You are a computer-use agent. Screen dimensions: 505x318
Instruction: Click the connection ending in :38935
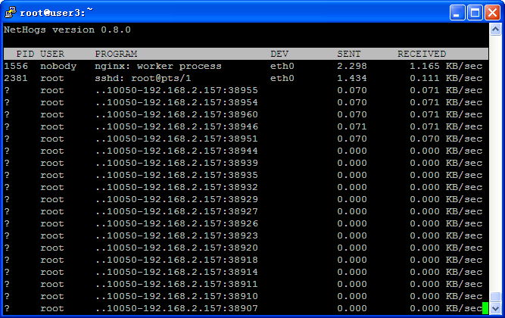[x=176, y=175]
